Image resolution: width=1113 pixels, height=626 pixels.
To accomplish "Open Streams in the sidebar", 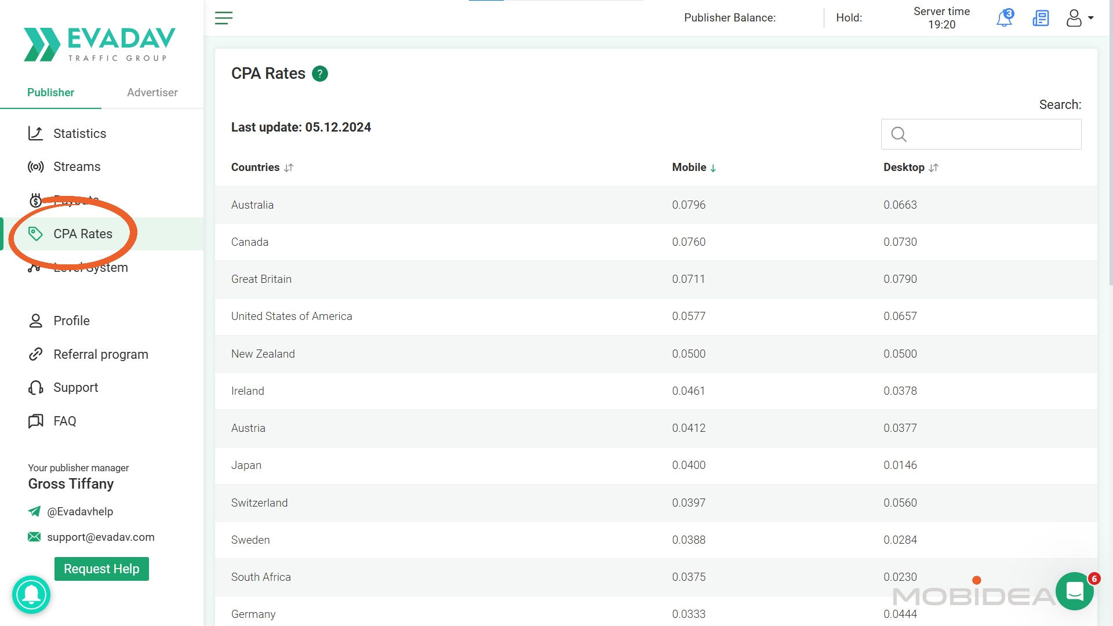I will [77, 167].
